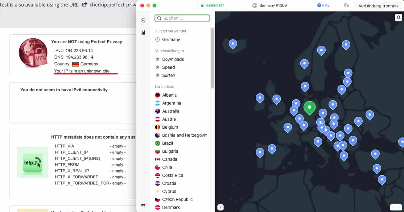Click the 'You are NOT using Perfect Privacy' heading
Viewport: 404px width, 212px height.
(x=87, y=42)
